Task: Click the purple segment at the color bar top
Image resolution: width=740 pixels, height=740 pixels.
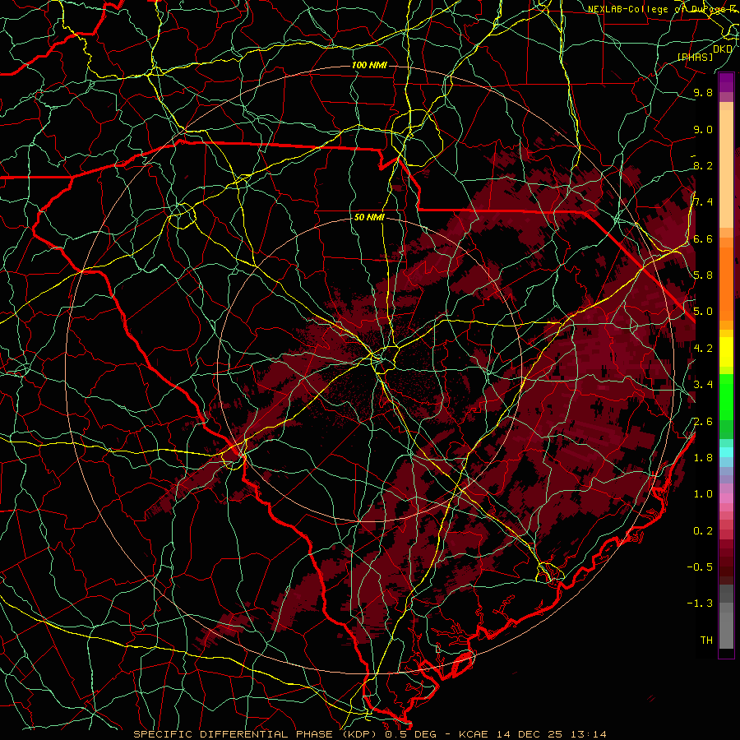Action: 726,82
